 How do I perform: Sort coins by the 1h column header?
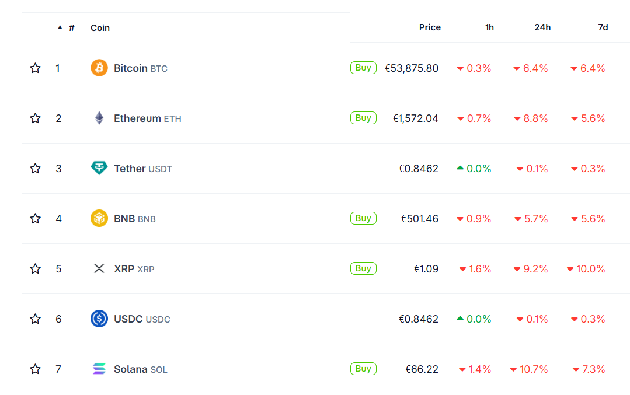(489, 27)
